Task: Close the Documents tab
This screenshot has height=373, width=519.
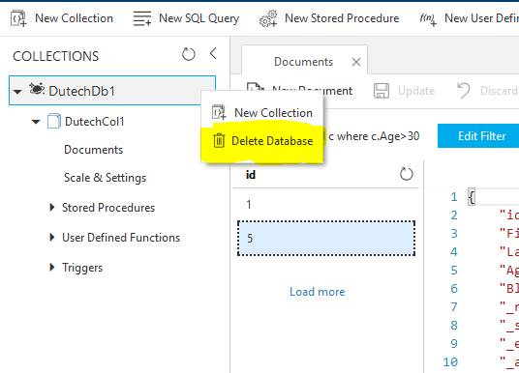Action: pyautogui.click(x=356, y=62)
